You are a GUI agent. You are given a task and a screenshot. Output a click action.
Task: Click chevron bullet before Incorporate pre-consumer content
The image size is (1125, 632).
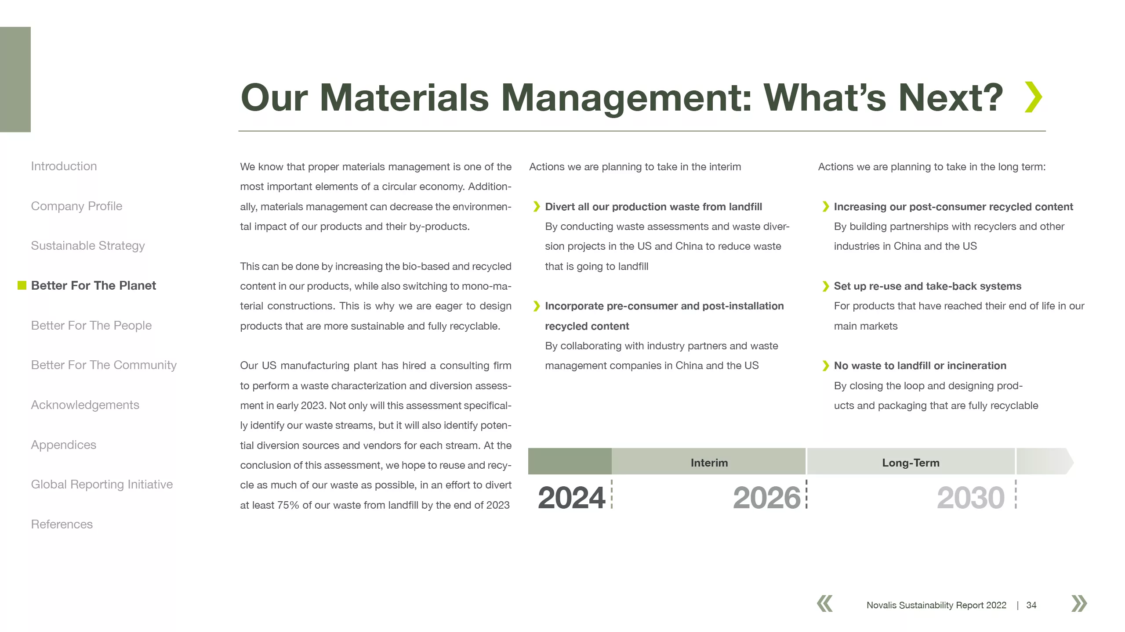point(536,306)
